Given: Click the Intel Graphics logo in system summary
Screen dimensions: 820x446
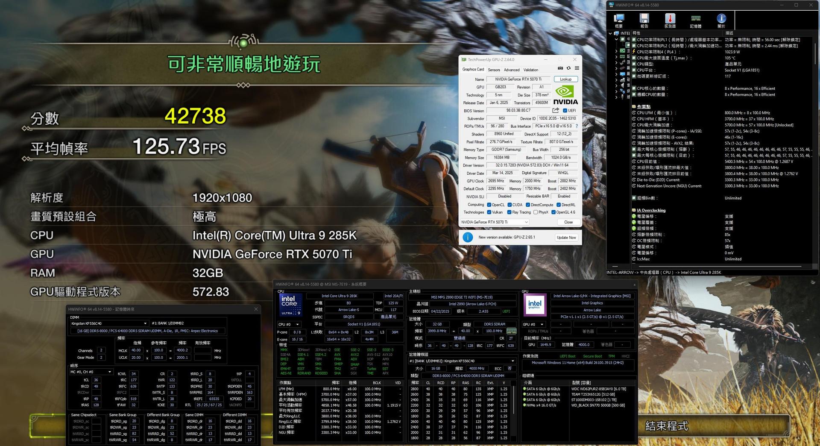Looking at the screenshot, I should click(x=534, y=305).
